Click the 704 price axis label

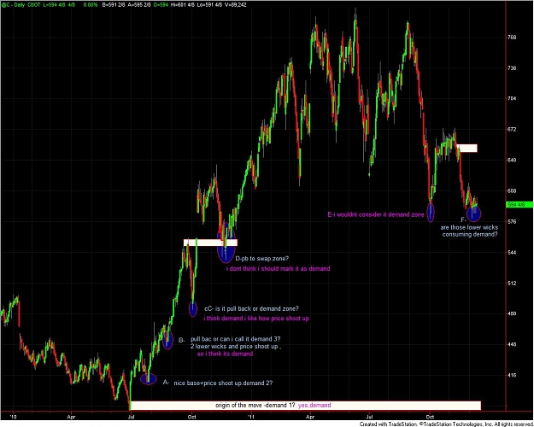point(512,99)
